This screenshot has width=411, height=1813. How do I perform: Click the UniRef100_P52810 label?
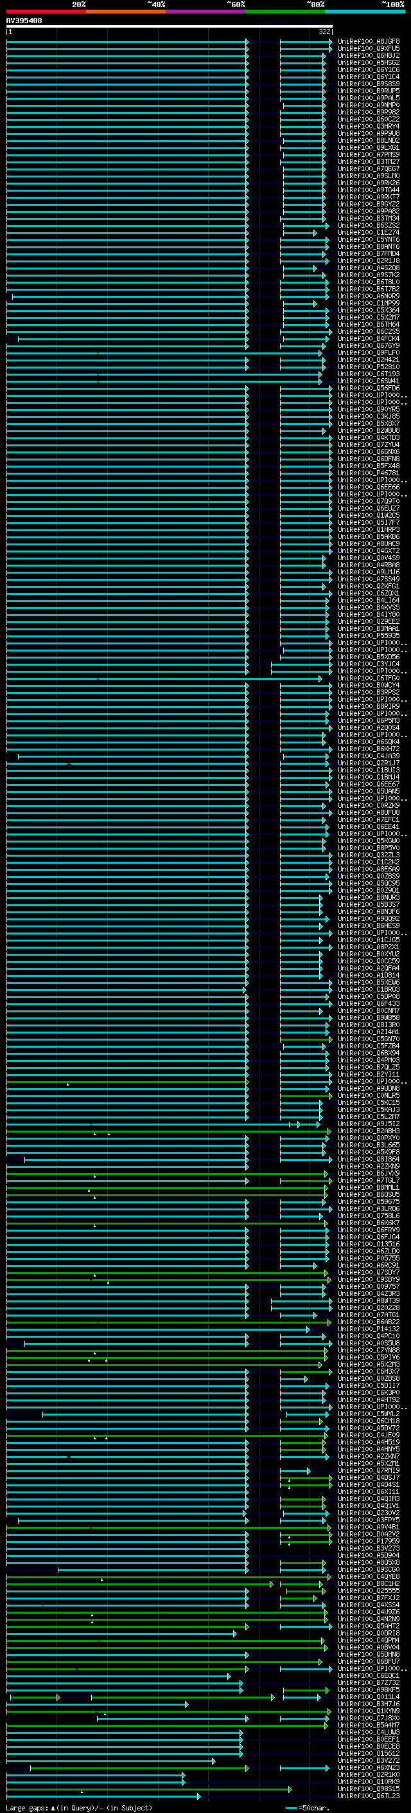[x=369, y=367]
